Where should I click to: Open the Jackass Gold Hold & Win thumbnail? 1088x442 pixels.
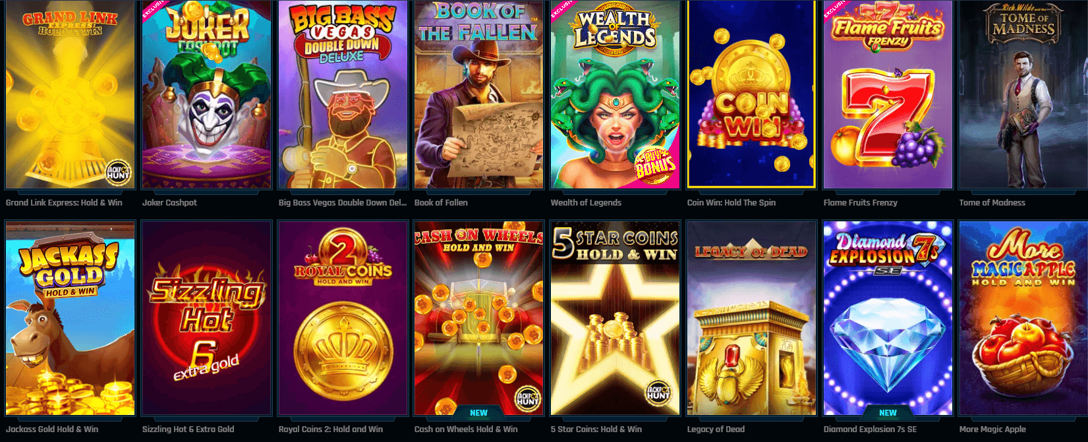click(x=69, y=318)
